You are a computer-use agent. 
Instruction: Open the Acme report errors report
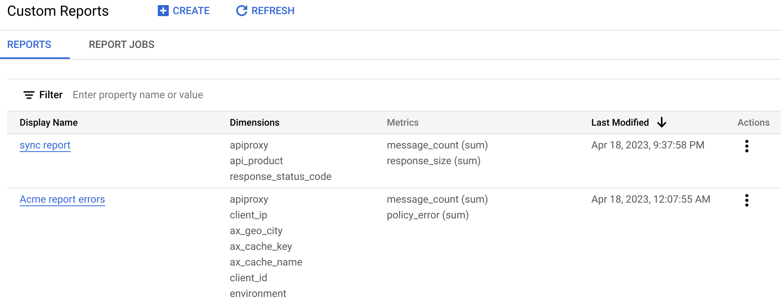[x=62, y=199]
